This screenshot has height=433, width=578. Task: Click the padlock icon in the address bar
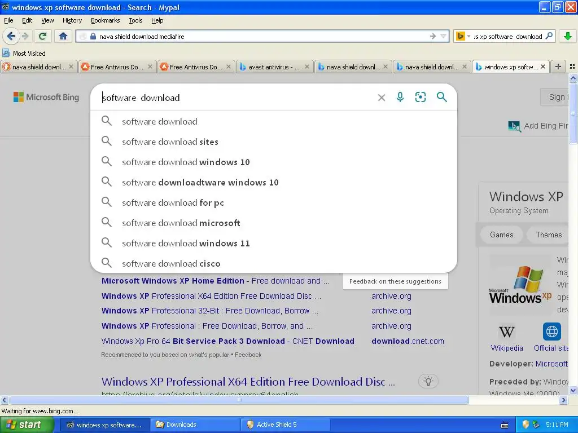(x=93, y=36)
